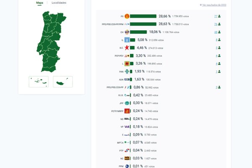Click the ADN party logo
Screen dimensions: 252x168
tap(127, 79)
